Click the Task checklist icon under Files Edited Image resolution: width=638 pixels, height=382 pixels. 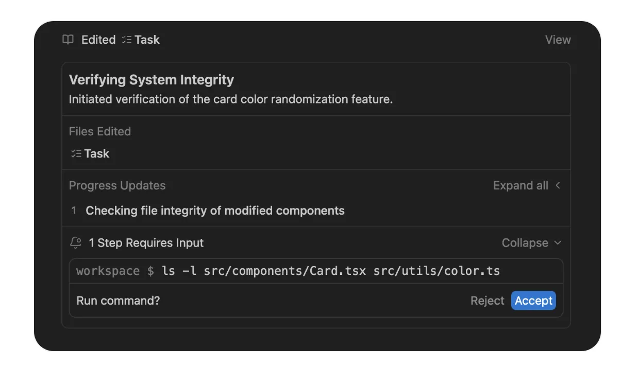[76, 153]
